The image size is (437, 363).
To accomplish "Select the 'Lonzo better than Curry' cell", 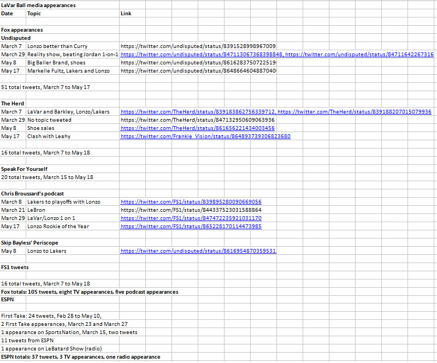I will [57, 46].
